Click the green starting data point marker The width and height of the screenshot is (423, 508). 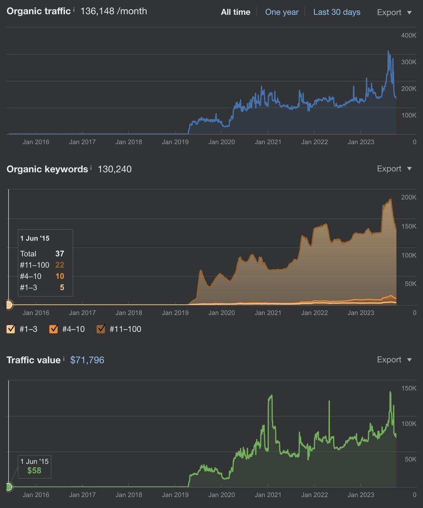(8, 486)
